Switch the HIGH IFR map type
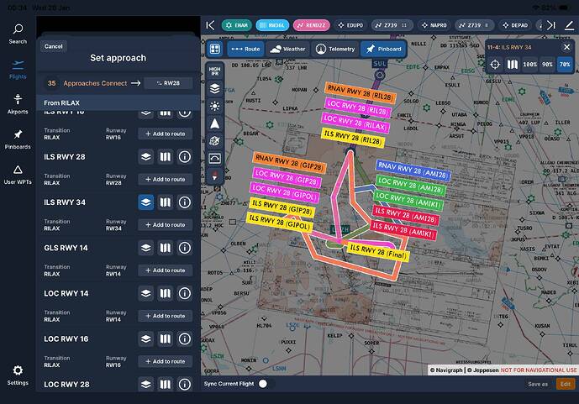The width and height of the screenshot is (579, 404). 214,71
